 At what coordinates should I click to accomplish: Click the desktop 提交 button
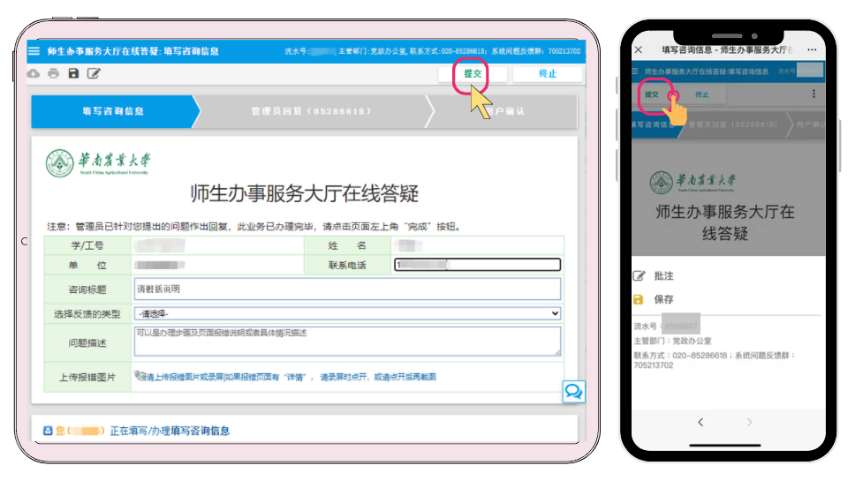[x=473, y=74]
